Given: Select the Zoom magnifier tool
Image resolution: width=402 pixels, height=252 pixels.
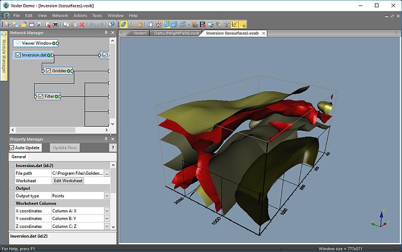Looking at the screenshot, I should tap(132, 24).
